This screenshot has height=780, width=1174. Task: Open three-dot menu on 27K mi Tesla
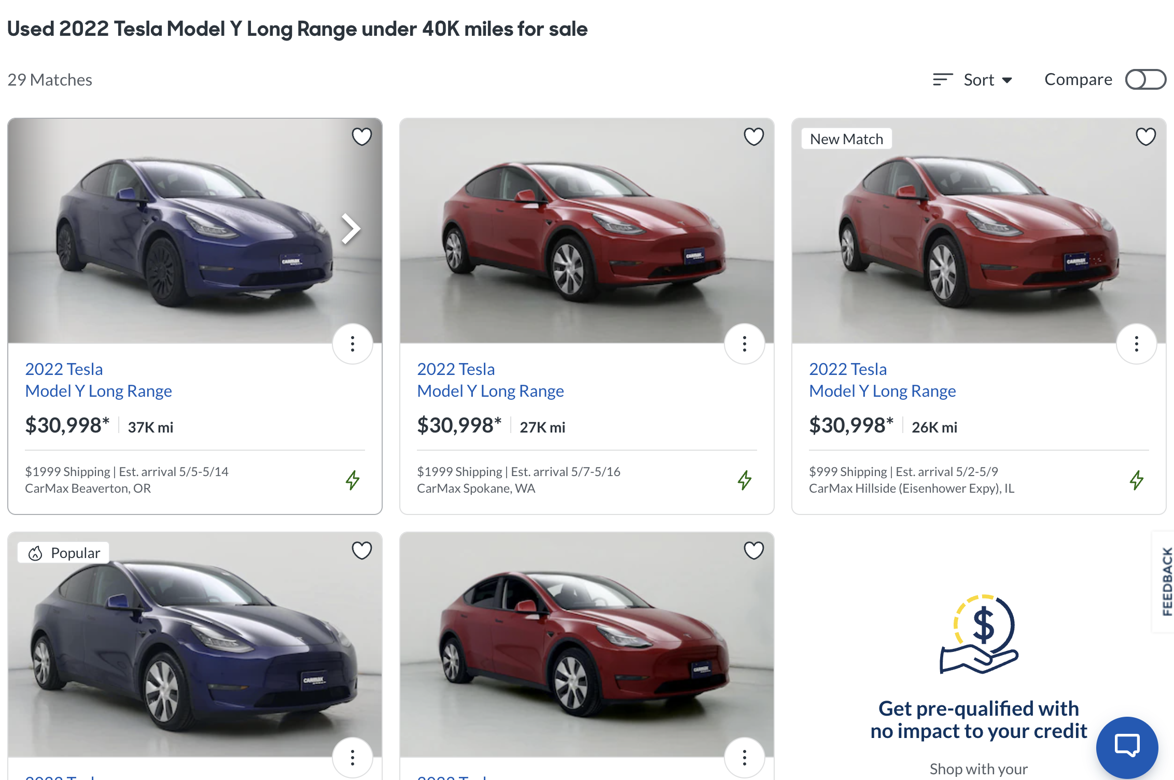click(745, 344)
